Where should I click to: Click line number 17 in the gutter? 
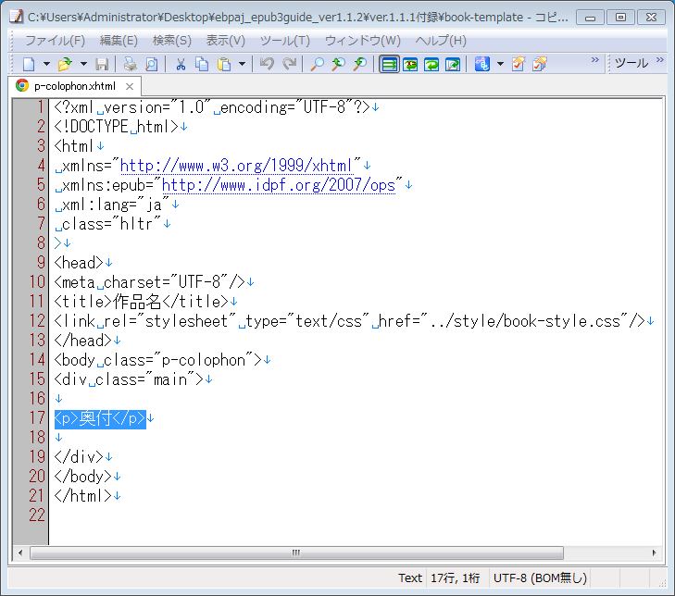click(37, 418)
